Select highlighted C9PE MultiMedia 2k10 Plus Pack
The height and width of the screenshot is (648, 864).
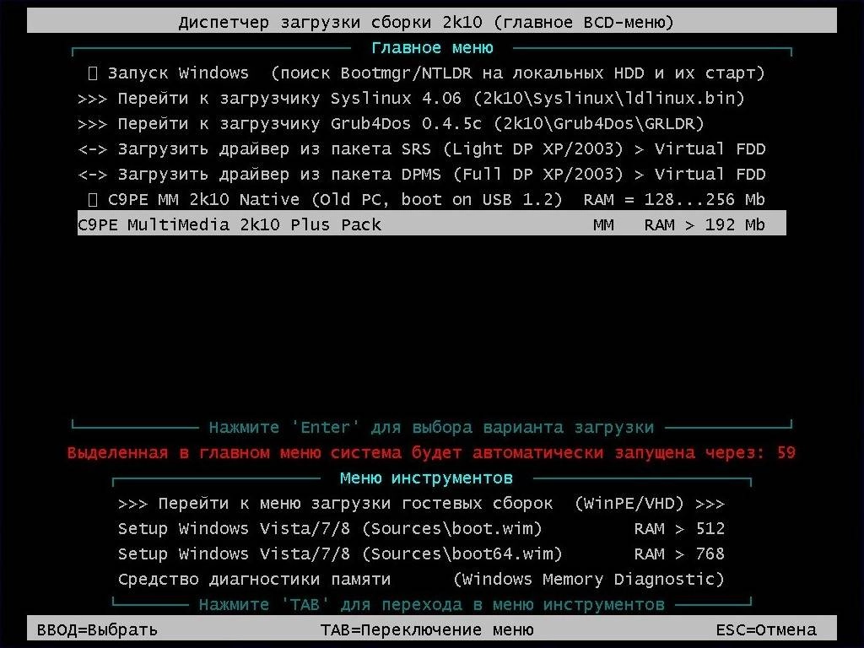[x=431, y=224]
